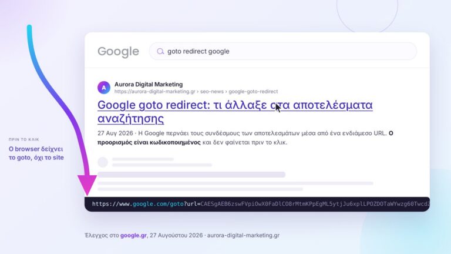The width and height of the screenshot is (451, 254).
Task: Click the Aurora Digital Marketing round favicon
Action: point(104,88)
